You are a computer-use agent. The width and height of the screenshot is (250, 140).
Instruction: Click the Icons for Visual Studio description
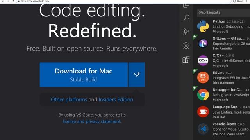pos(231,129)
